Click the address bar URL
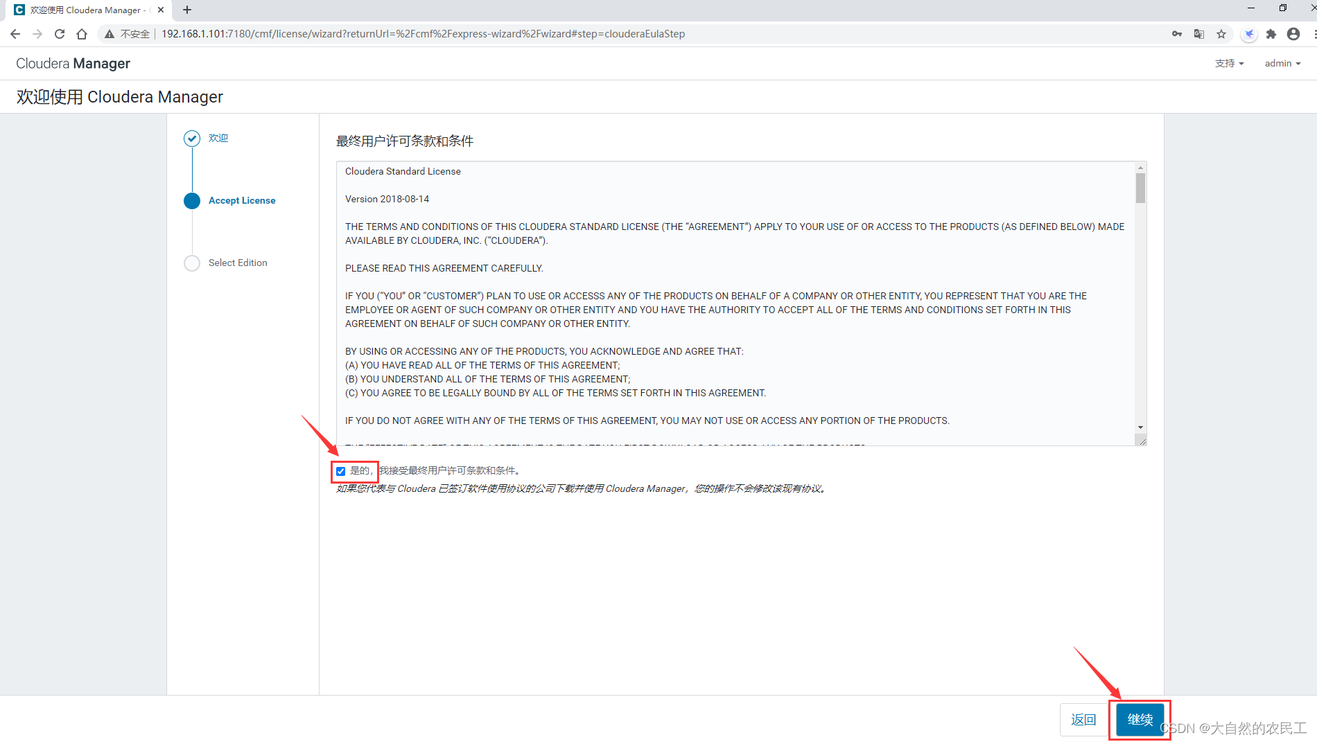Image resolution: width=1317 pixels, height=742 pixels. click(x=423, y=34)
